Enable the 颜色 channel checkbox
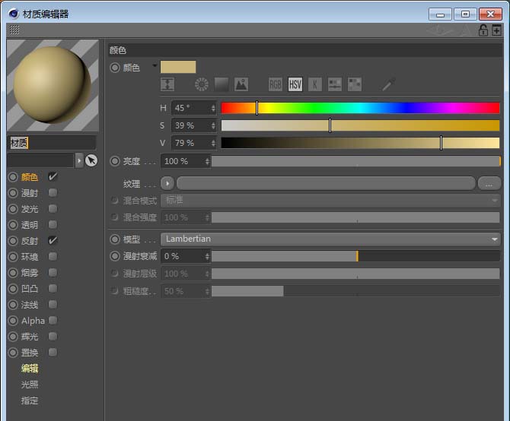Viewport: 510px width, 421px height. (53, 176)
